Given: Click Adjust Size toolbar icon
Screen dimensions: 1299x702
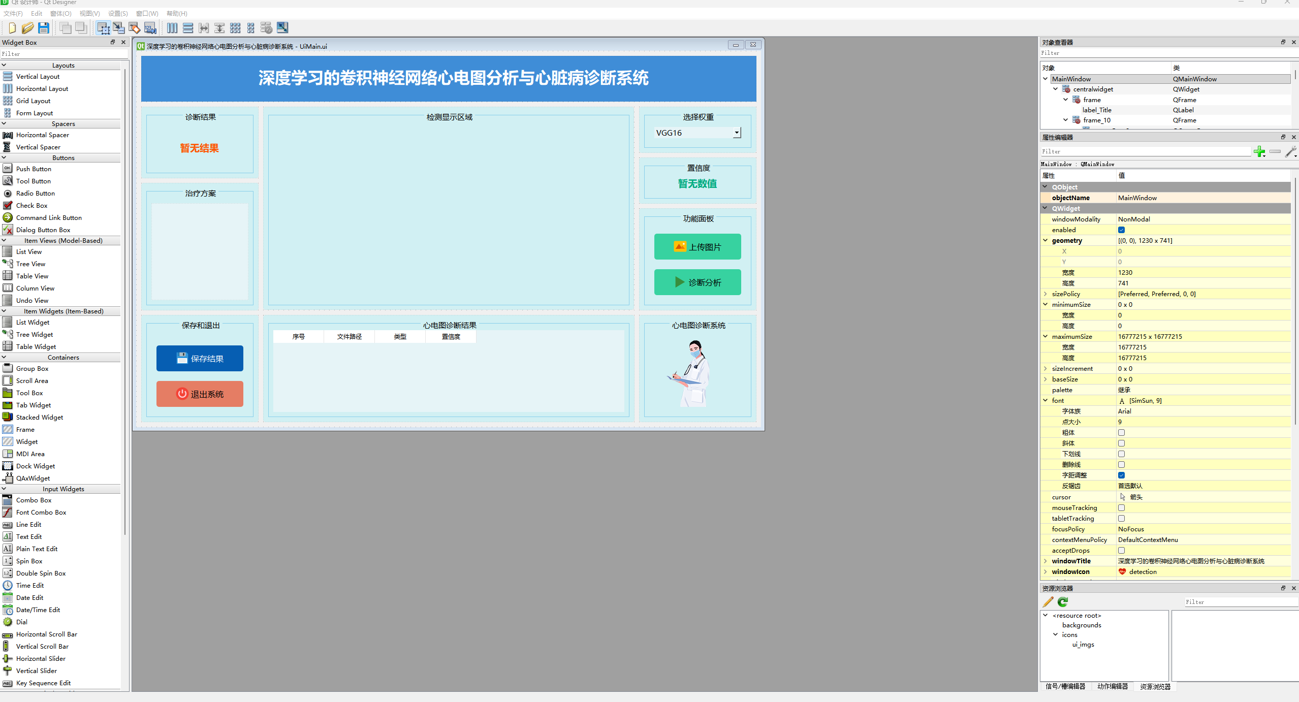Looking at the screenshot, I should (x=282, y=28).
